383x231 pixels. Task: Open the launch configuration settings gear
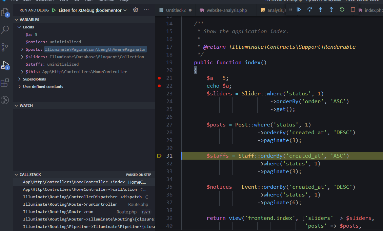(x=135, y=10)
